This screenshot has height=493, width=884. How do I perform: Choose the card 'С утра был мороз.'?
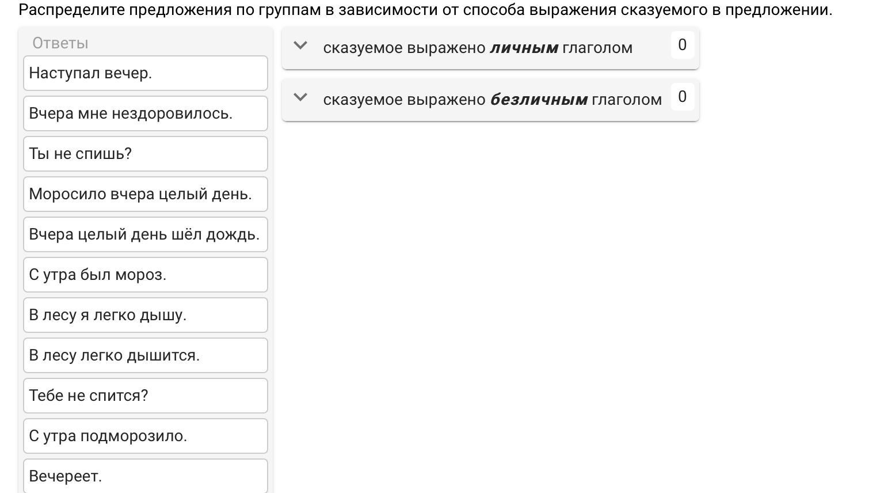coord(146,275)
